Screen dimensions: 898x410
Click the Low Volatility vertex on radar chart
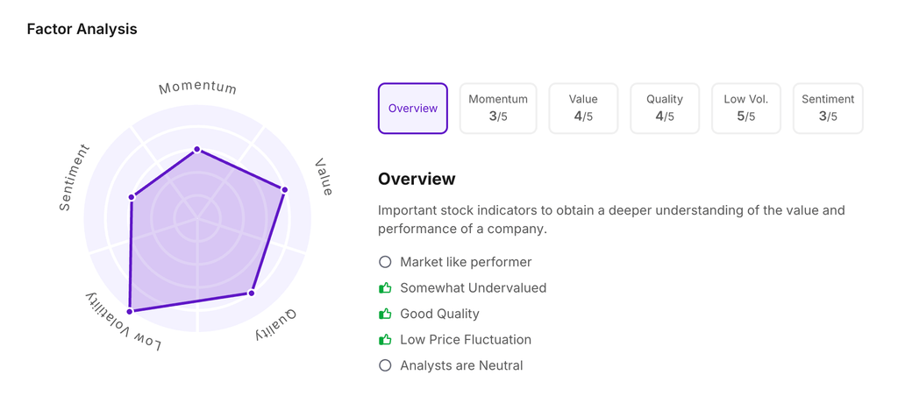tap(130, 311)
